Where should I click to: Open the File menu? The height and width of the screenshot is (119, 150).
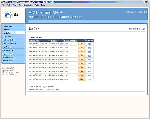click(x=3, y=5)
